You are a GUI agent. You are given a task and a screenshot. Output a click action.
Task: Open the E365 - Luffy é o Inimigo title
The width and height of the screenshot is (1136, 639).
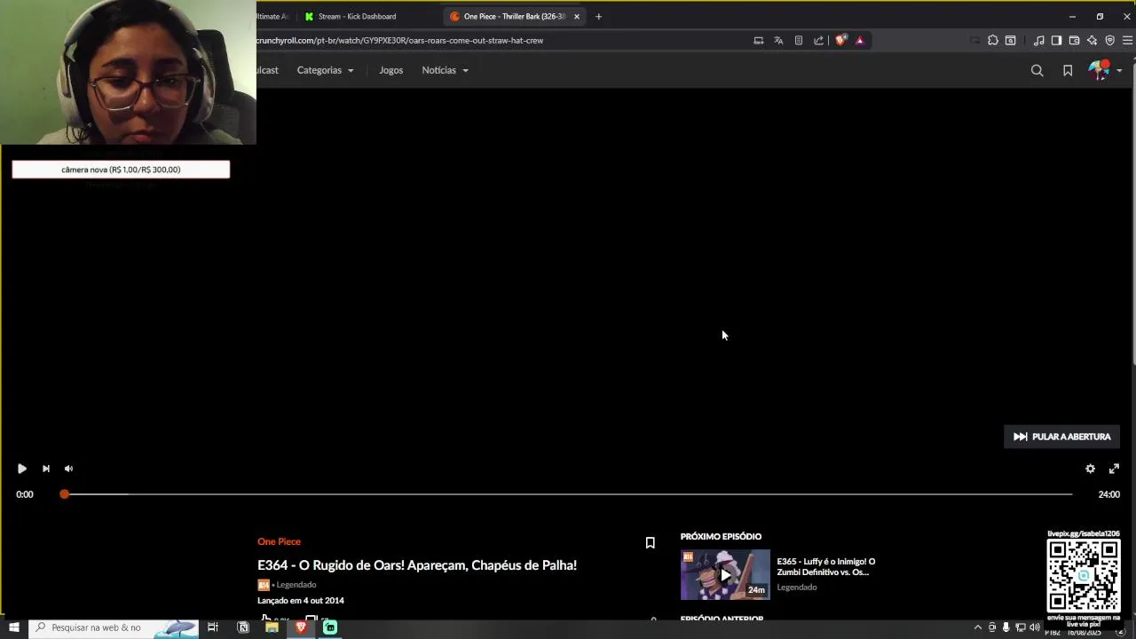click(825, 566)
